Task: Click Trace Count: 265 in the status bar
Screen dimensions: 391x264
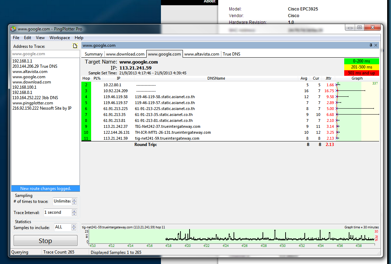Action: coord(59,252)
